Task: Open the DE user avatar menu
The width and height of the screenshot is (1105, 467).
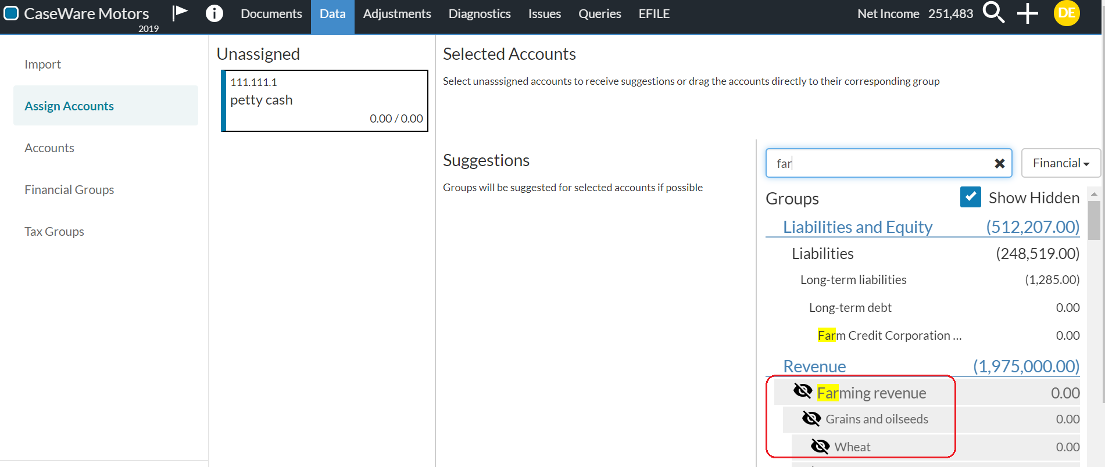Action: (1067, 13)
